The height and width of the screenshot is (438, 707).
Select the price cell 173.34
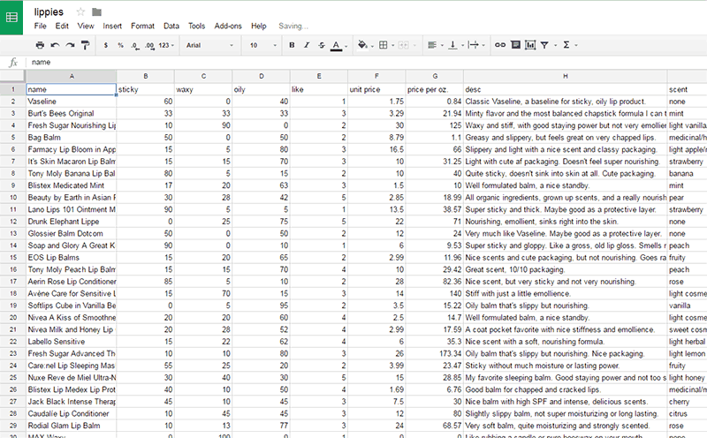coord(435,354)
